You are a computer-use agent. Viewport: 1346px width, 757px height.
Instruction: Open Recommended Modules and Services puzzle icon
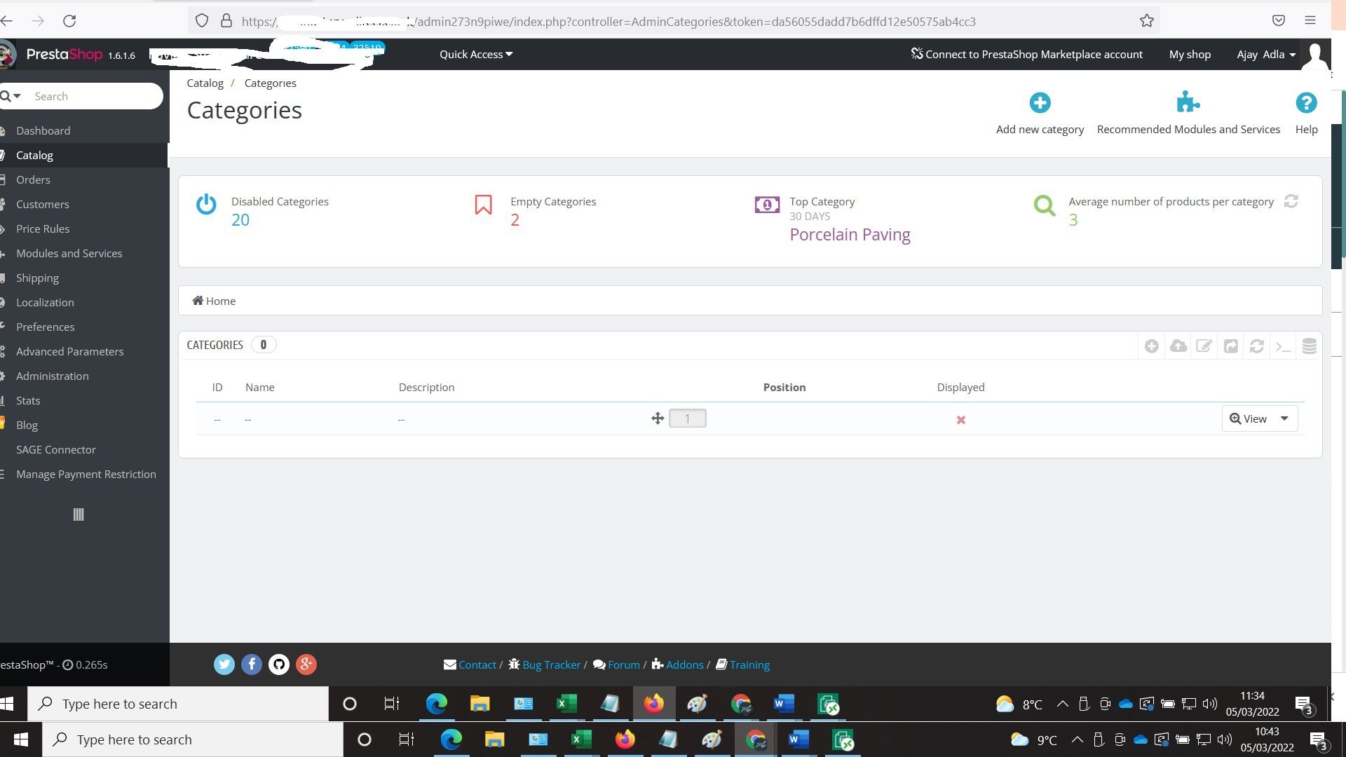coord(1188,103)
